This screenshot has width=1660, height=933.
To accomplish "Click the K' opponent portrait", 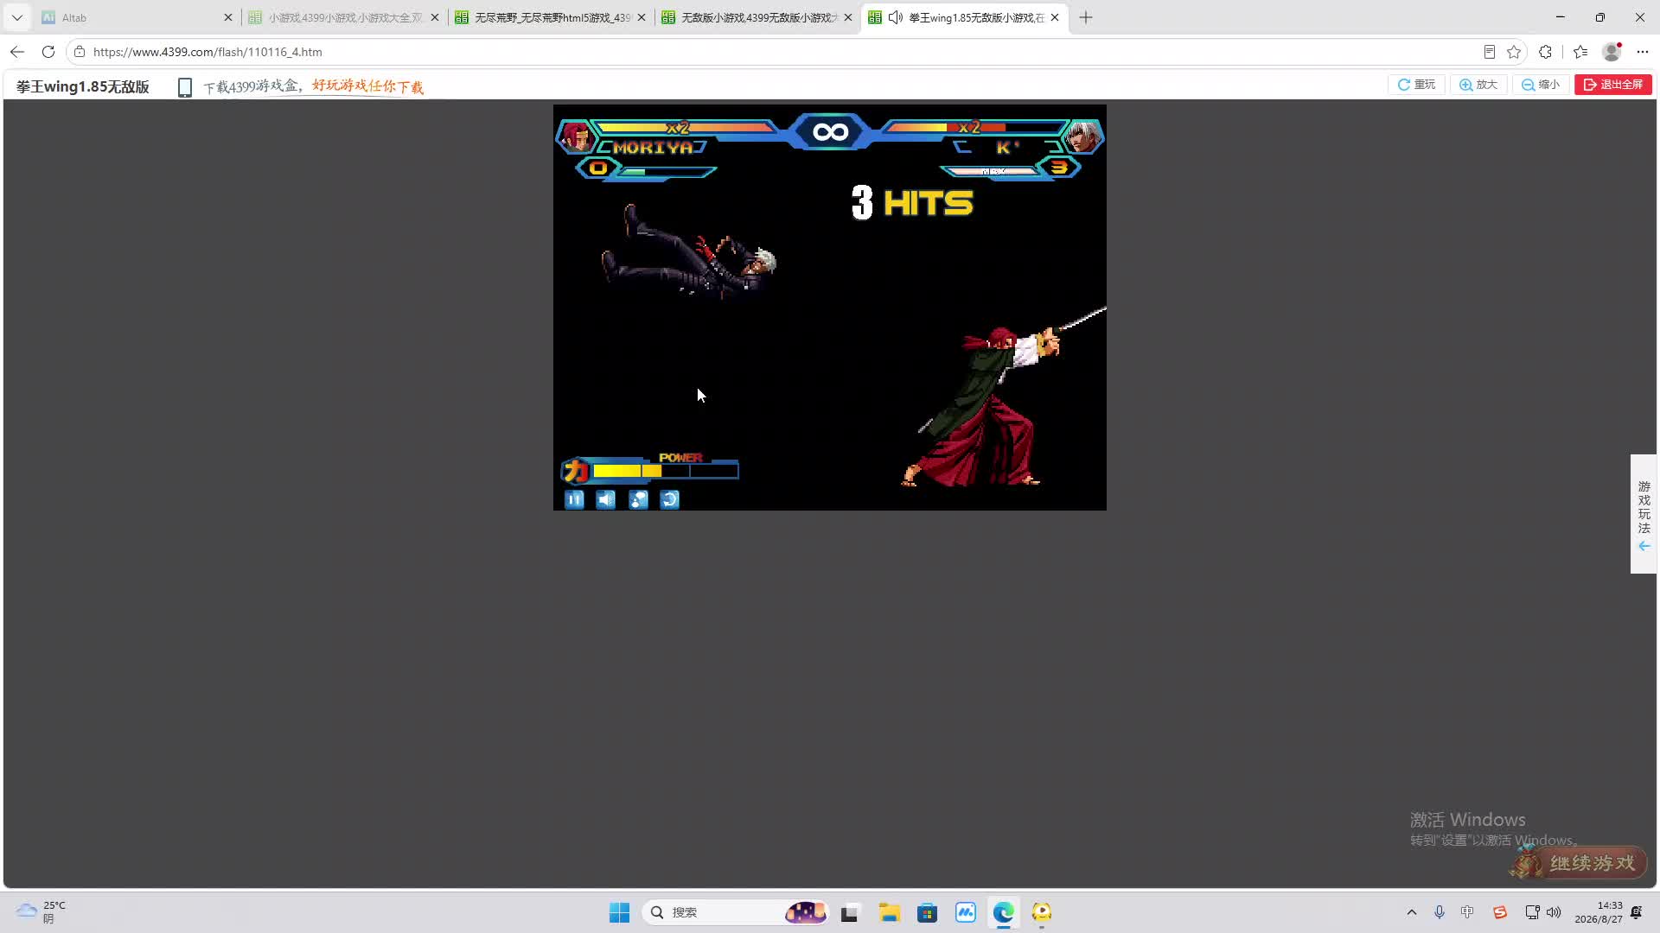I will point(1082,136).
